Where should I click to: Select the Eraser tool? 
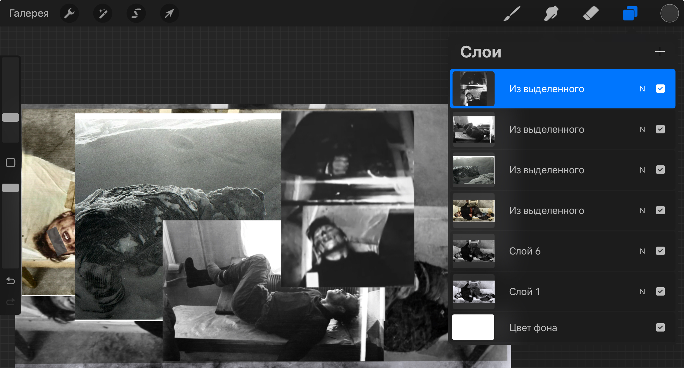(591, 13)
